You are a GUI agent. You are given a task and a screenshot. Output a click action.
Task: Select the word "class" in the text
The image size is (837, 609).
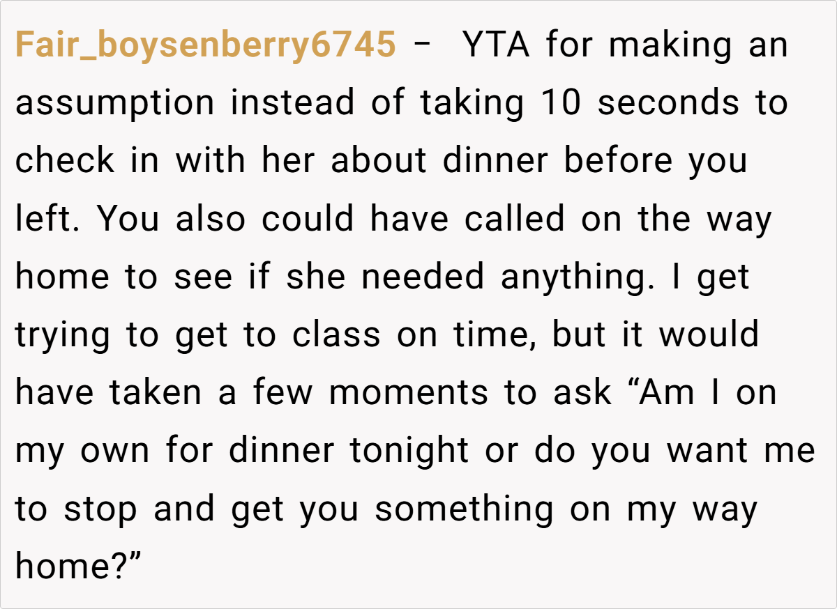coord(336,335)
